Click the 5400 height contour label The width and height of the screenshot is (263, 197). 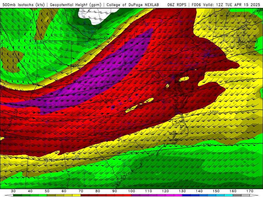(x=74, y=66)
